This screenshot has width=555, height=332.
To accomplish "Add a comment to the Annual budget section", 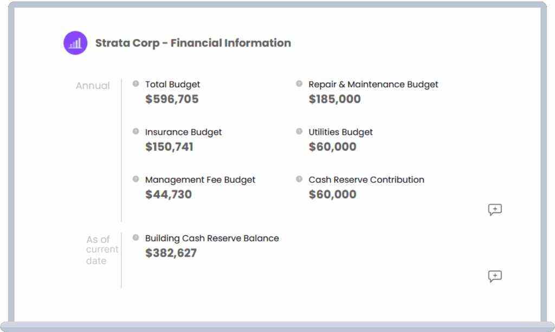I will tap(495, 210).
